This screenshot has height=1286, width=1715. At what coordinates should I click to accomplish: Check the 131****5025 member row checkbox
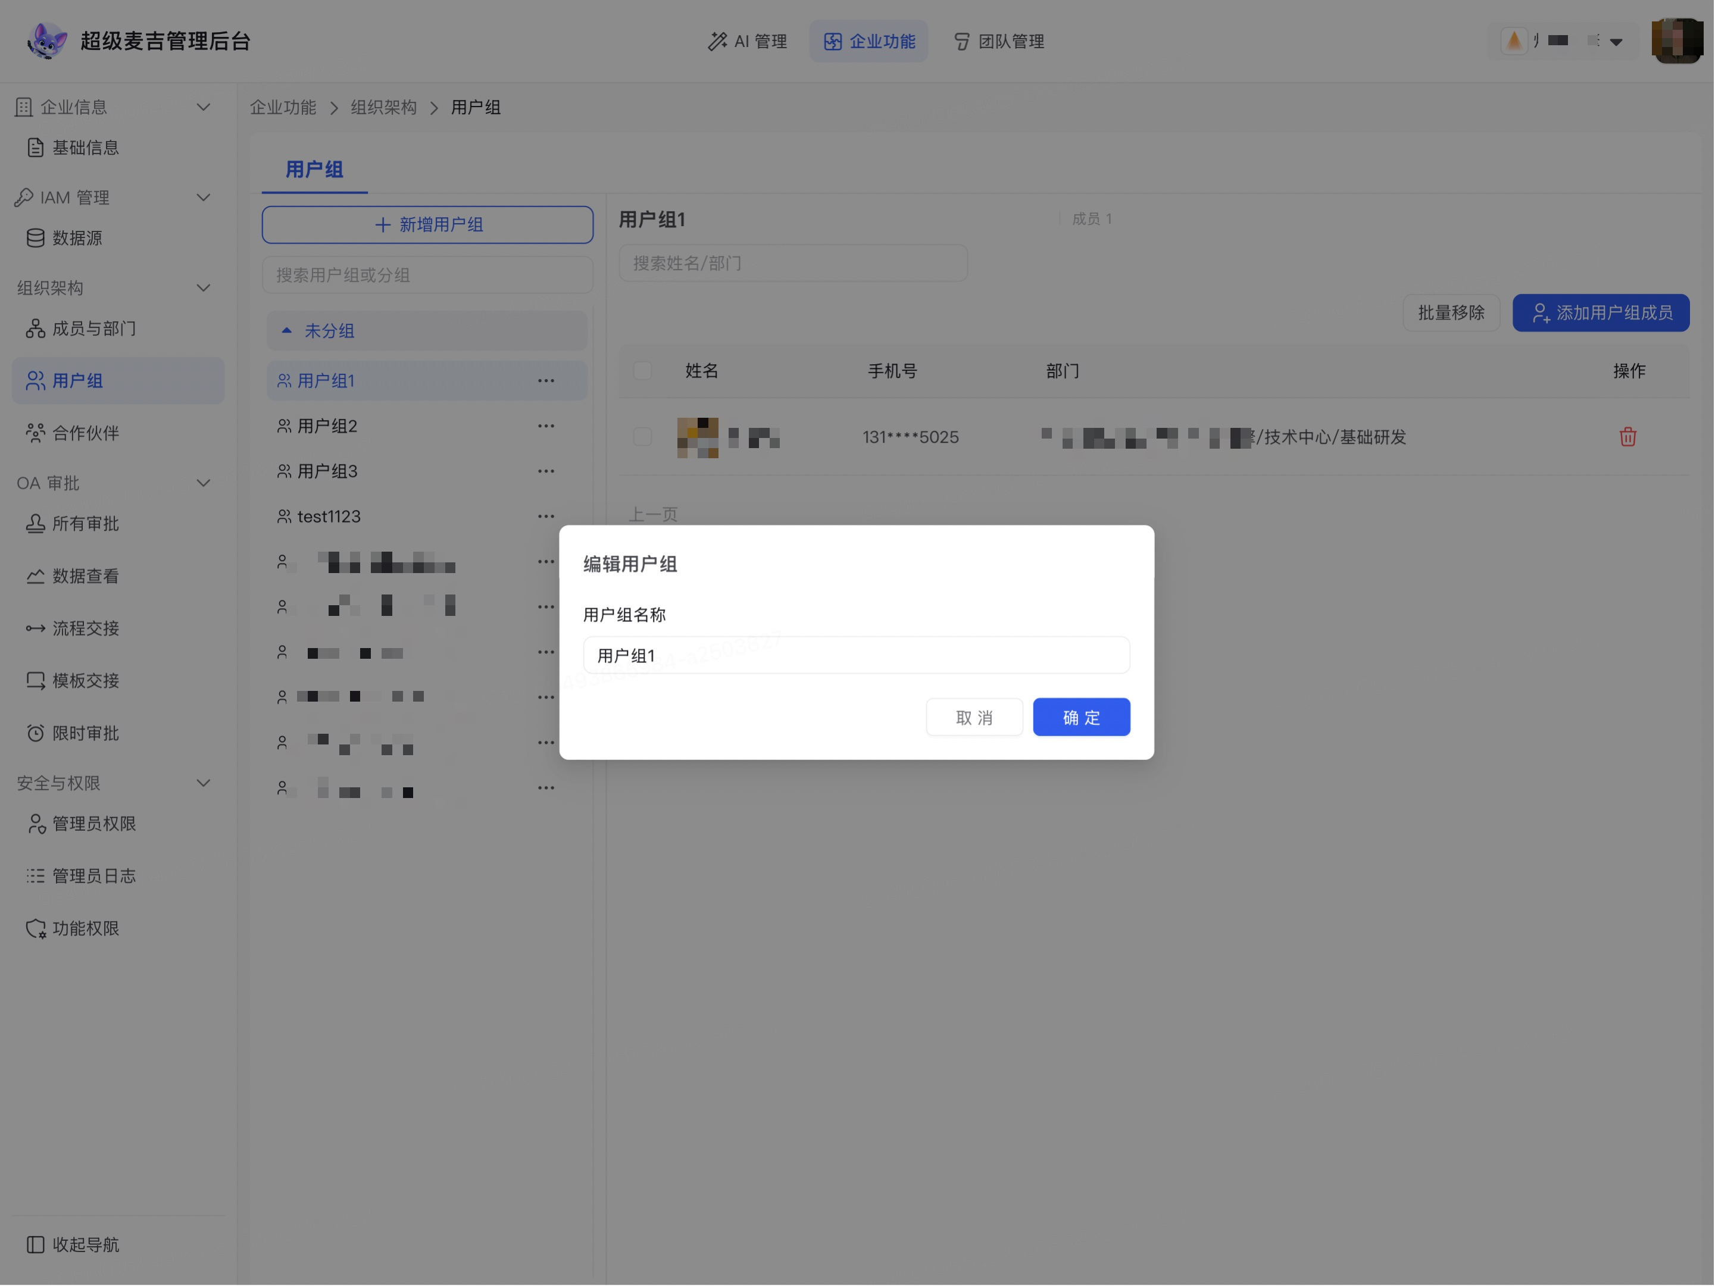642,436
